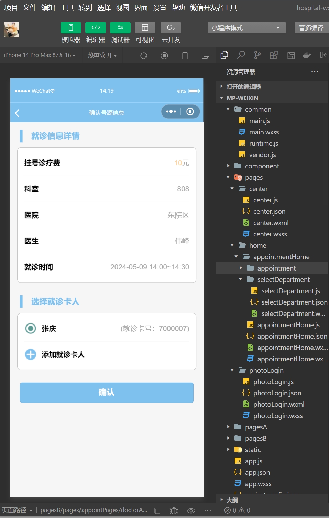This screenshot has height=518, width=329.
Task: Open Cloud Development console
Action: tap(171, 28)
